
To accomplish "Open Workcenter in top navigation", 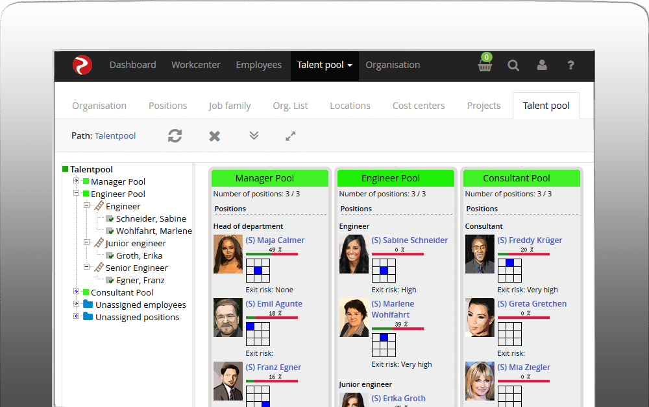I will coord(196,65).
